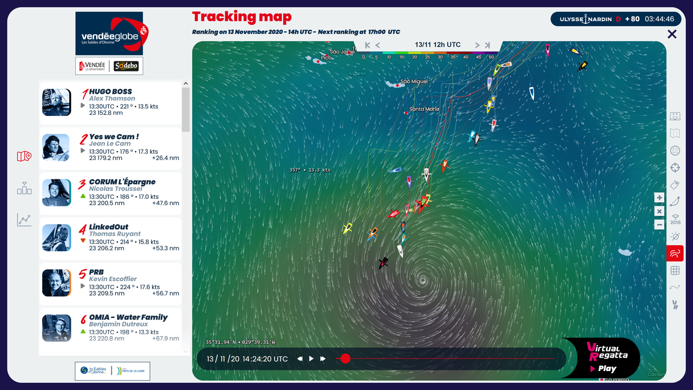Toggle boat name tags icon
Image resolution: width=693 pixels, height=390 pixels.
(x=675, y=185)
